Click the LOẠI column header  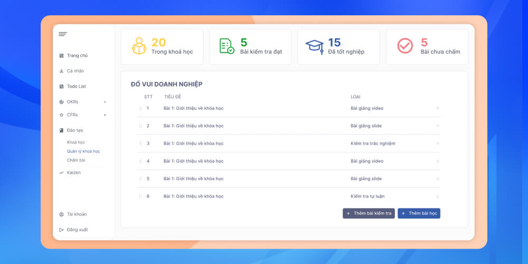click(355, 97)
